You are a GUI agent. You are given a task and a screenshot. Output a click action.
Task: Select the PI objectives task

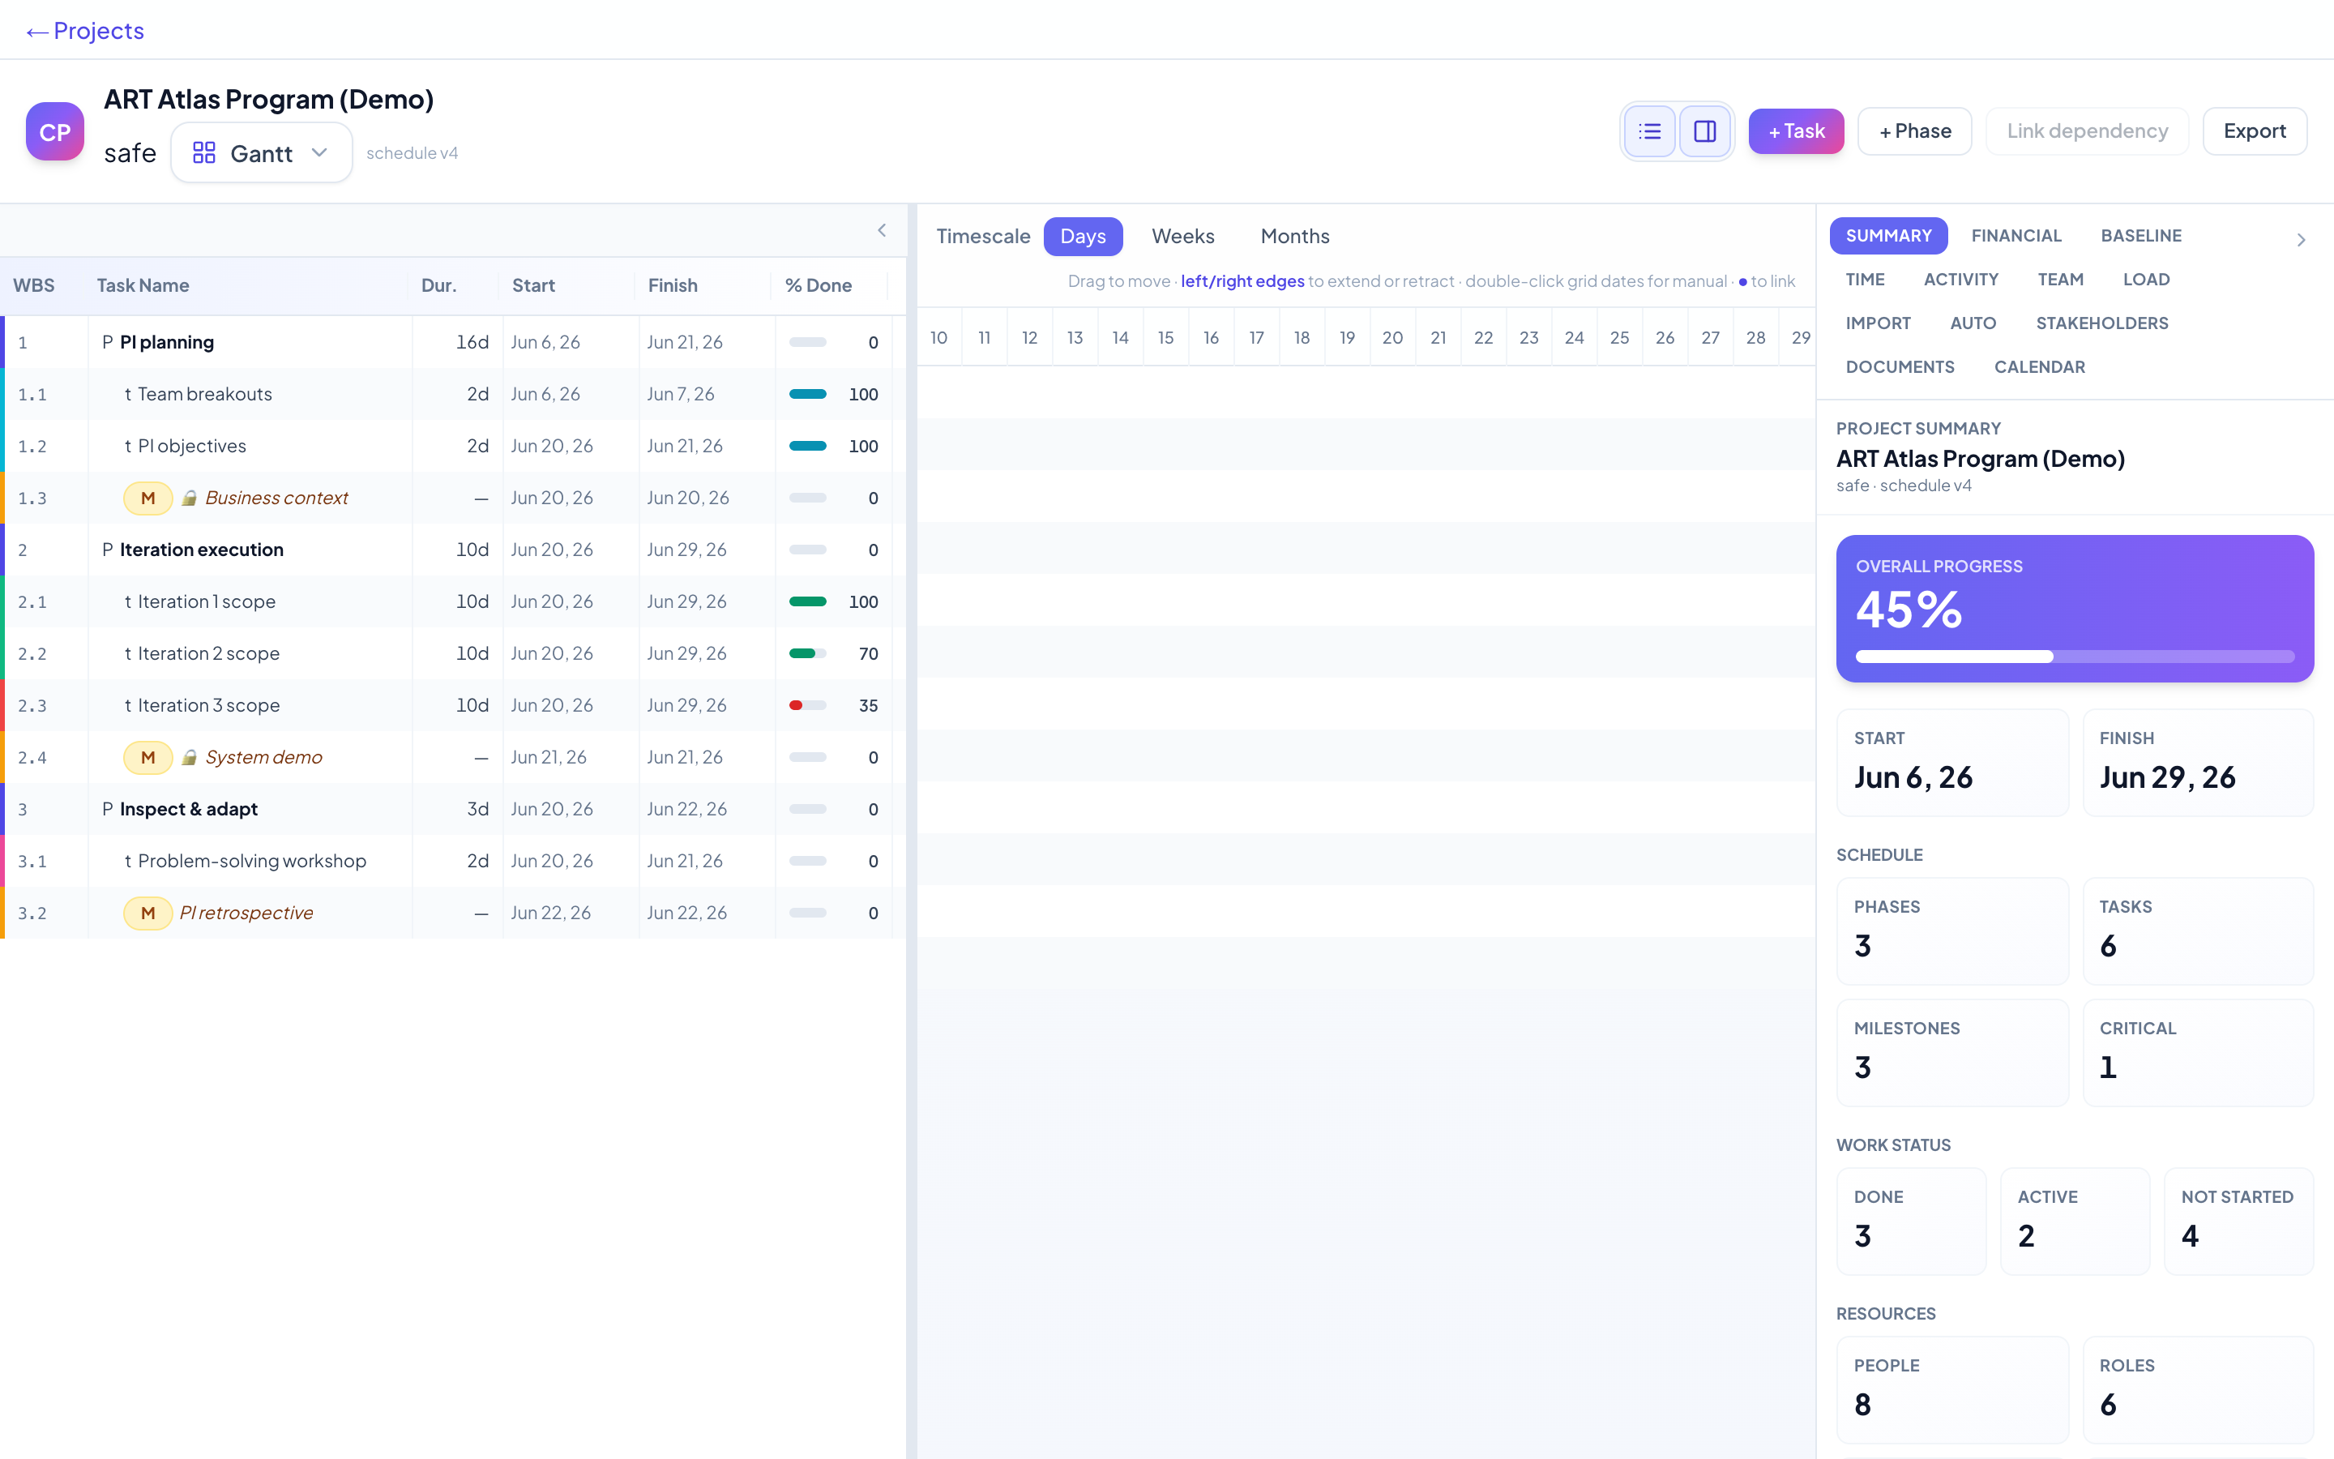tap(192, 446)
